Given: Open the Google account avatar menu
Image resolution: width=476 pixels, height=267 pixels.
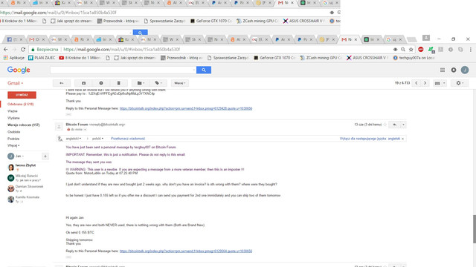Looking at the screenshot, I should (x=465, y=70).
